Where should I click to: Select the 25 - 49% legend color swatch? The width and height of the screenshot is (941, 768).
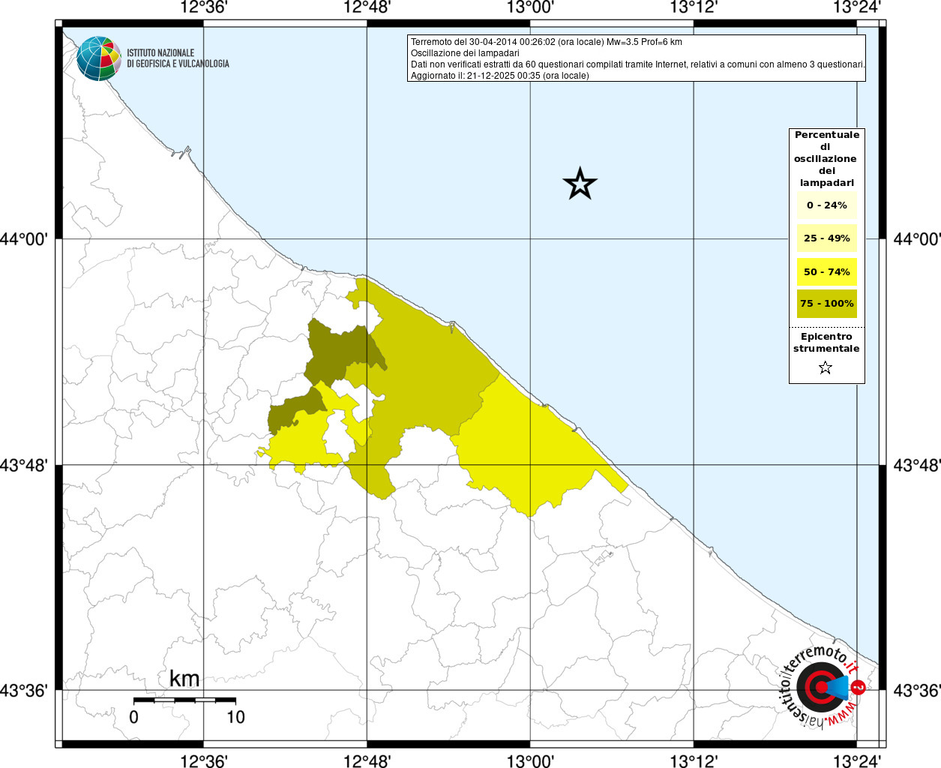[x=826, y=238]
